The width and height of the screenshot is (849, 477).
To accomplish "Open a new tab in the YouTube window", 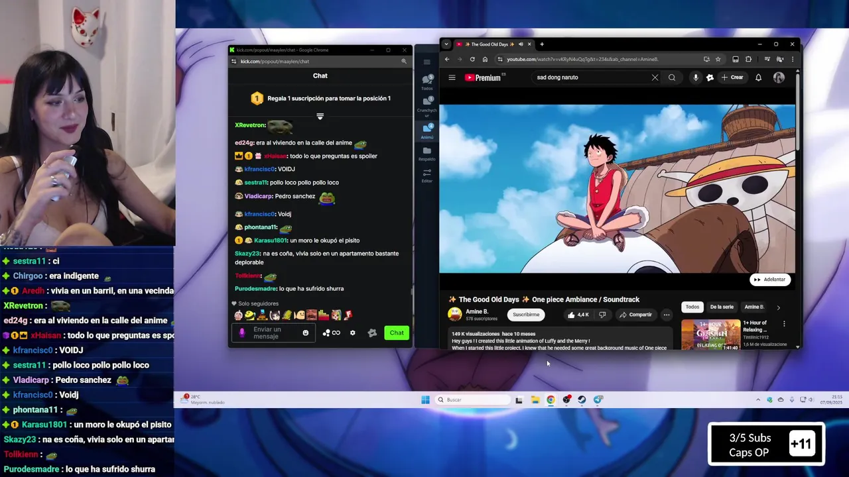I will (x=542, y=44).
